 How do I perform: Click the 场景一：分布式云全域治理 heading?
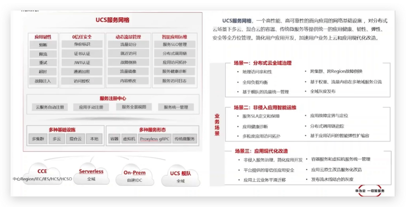coord(263,63)
